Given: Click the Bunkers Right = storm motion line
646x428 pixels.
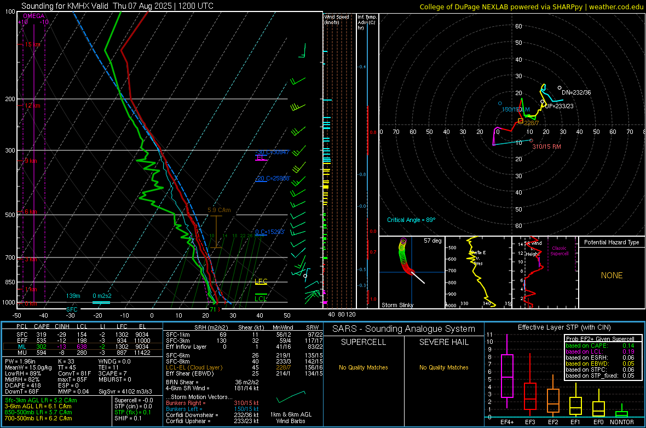Looking at the screenshot, I should pyautogui.click(x=212, y=403).
